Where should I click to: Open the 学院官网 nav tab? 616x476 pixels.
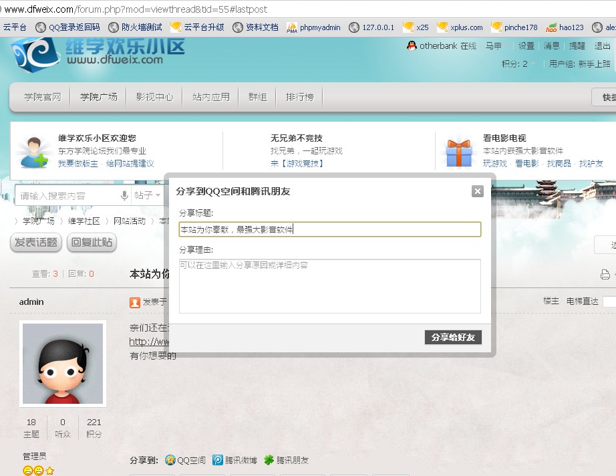pyautogui.click(x=43, y=97)
